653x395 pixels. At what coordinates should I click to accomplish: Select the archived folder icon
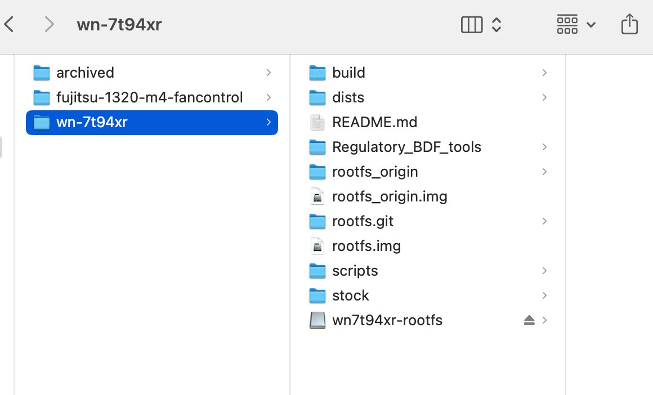(x=42, y=73)
